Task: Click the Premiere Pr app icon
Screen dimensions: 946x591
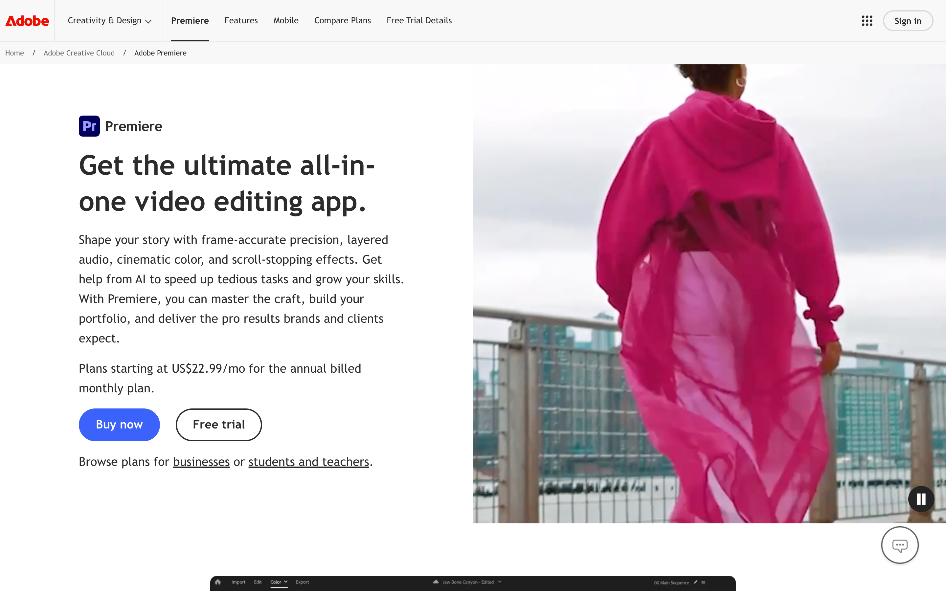Action: 89,126
